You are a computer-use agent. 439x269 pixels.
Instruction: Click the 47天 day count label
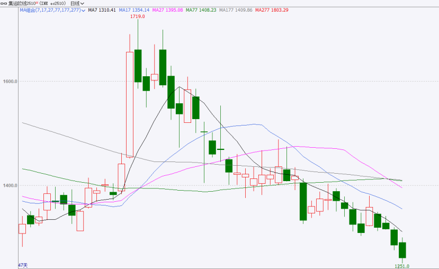click(23, 265)
